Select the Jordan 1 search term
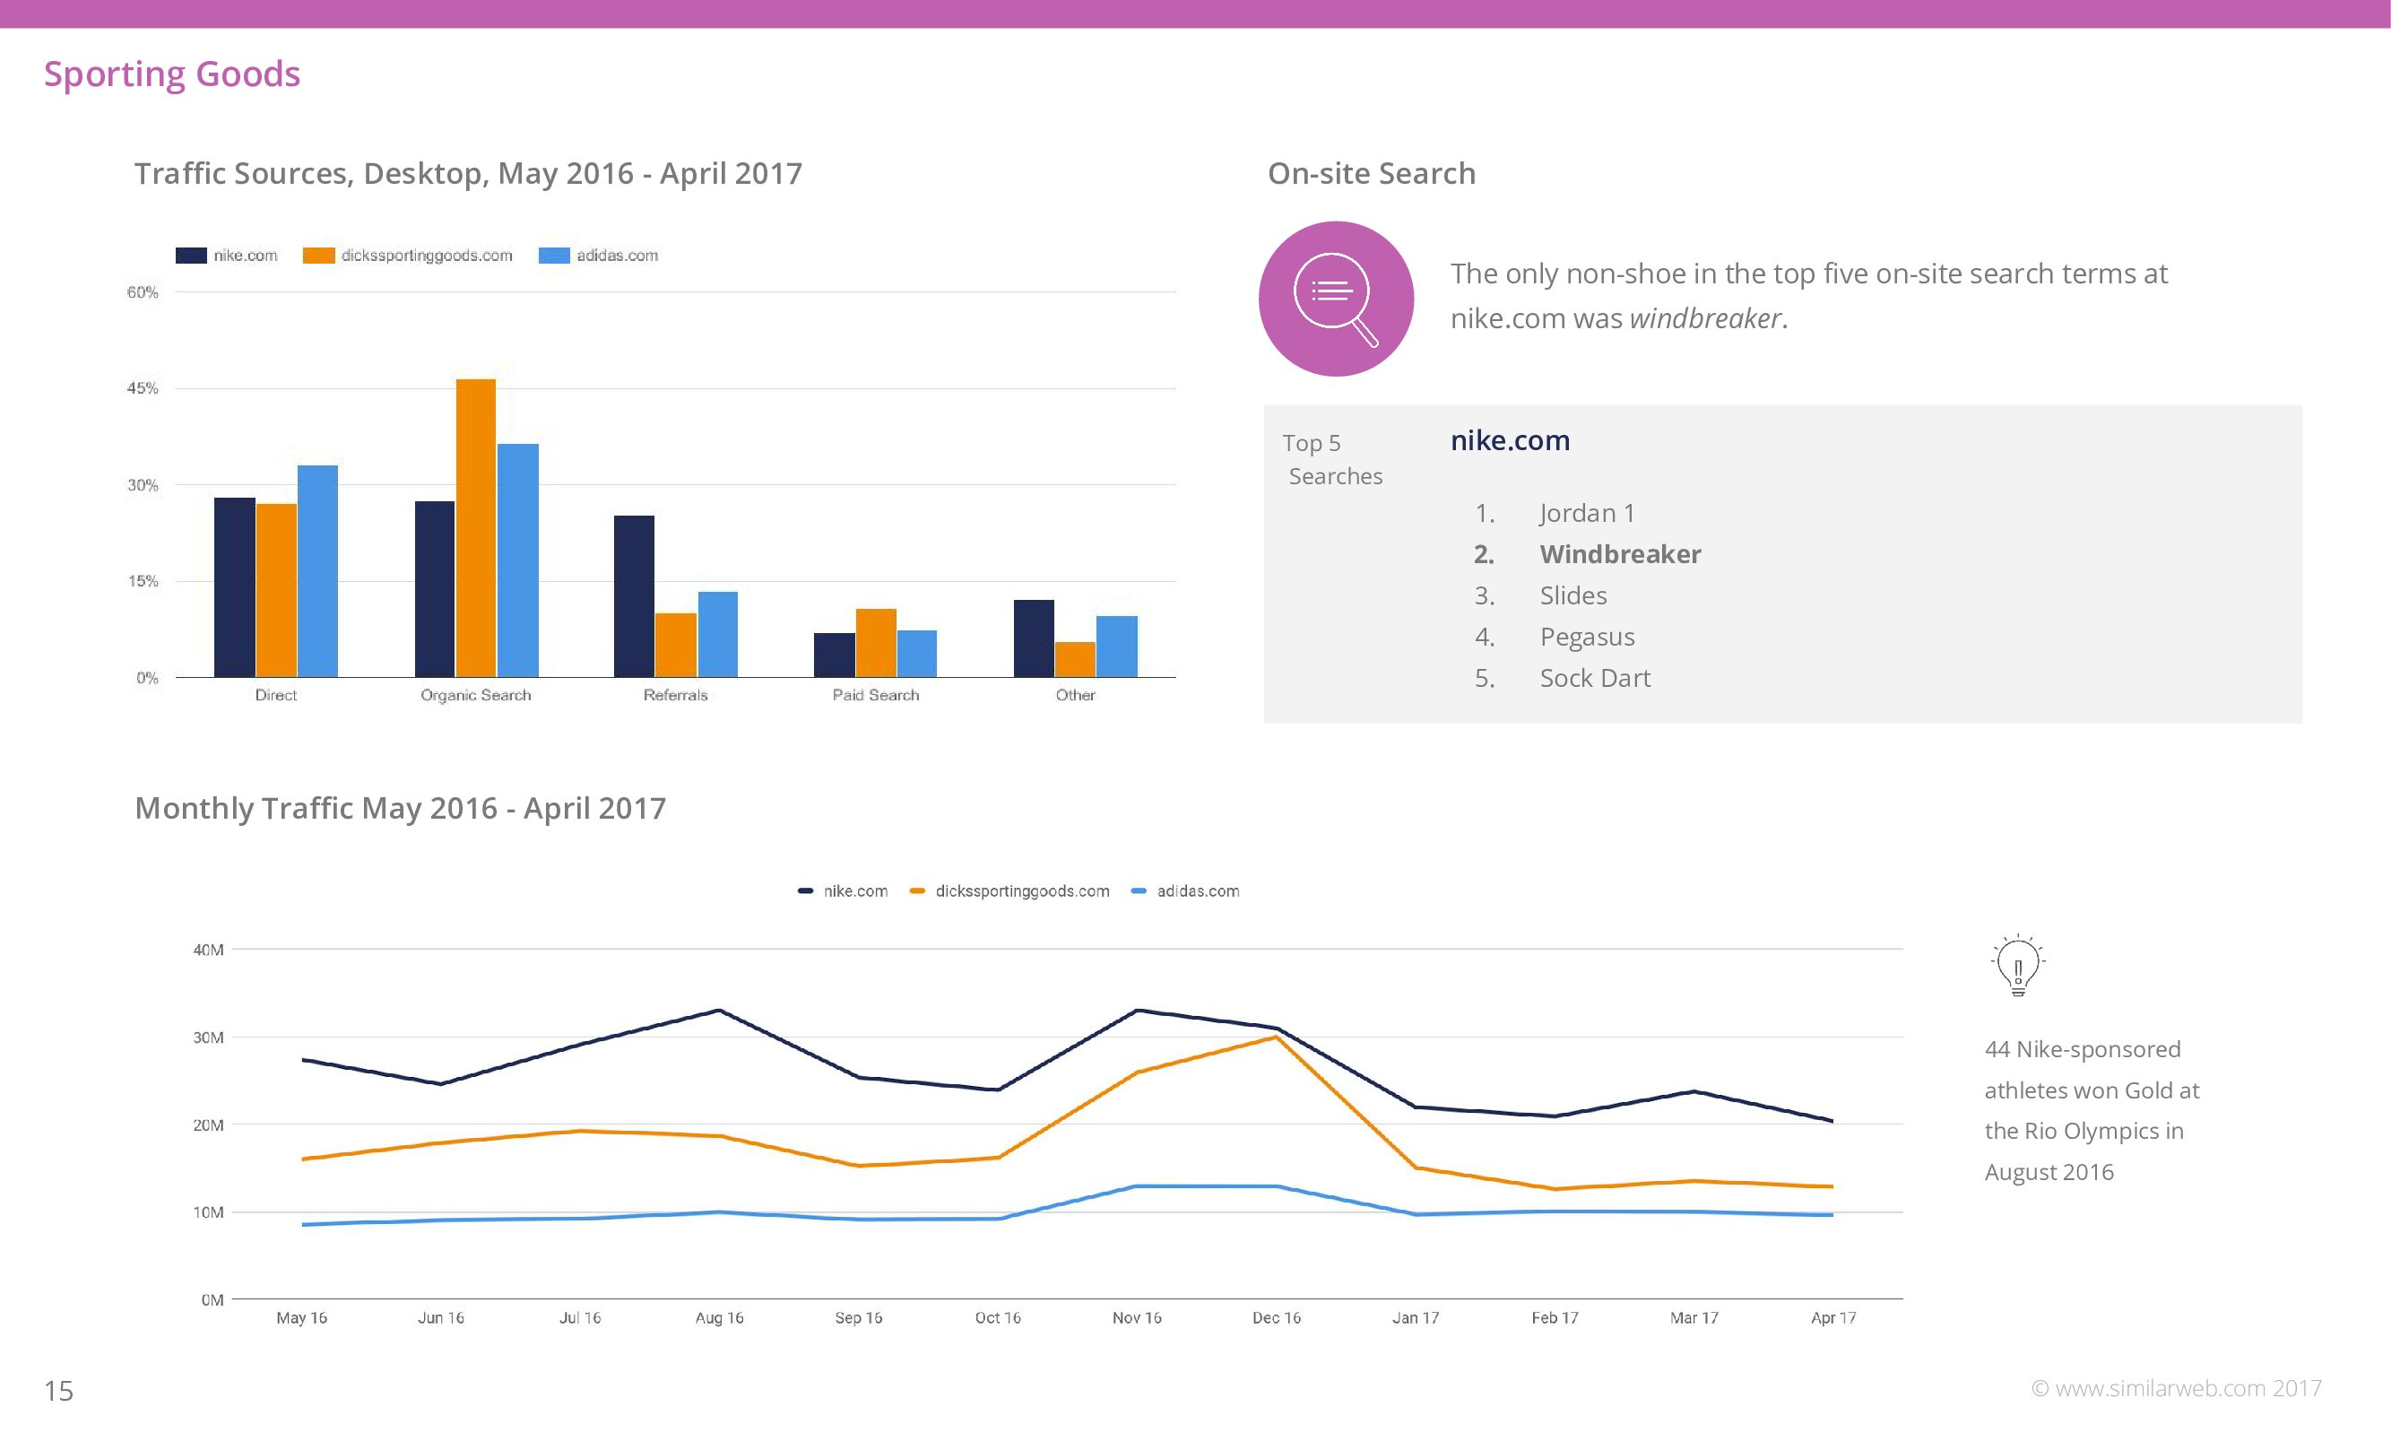The height and width of the screenshot is (1450, 2391). pos(1587,512)
